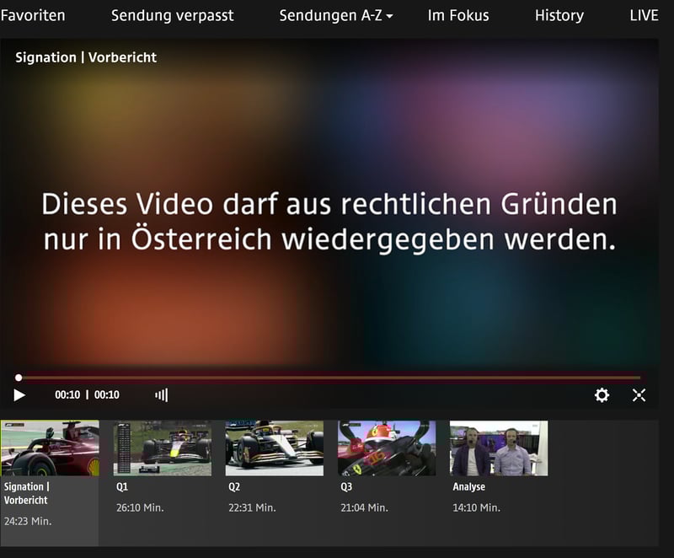Toggle fullscreen with the arrows icon
The width and height of the screenshot is (674, 558).
(639, 394)
